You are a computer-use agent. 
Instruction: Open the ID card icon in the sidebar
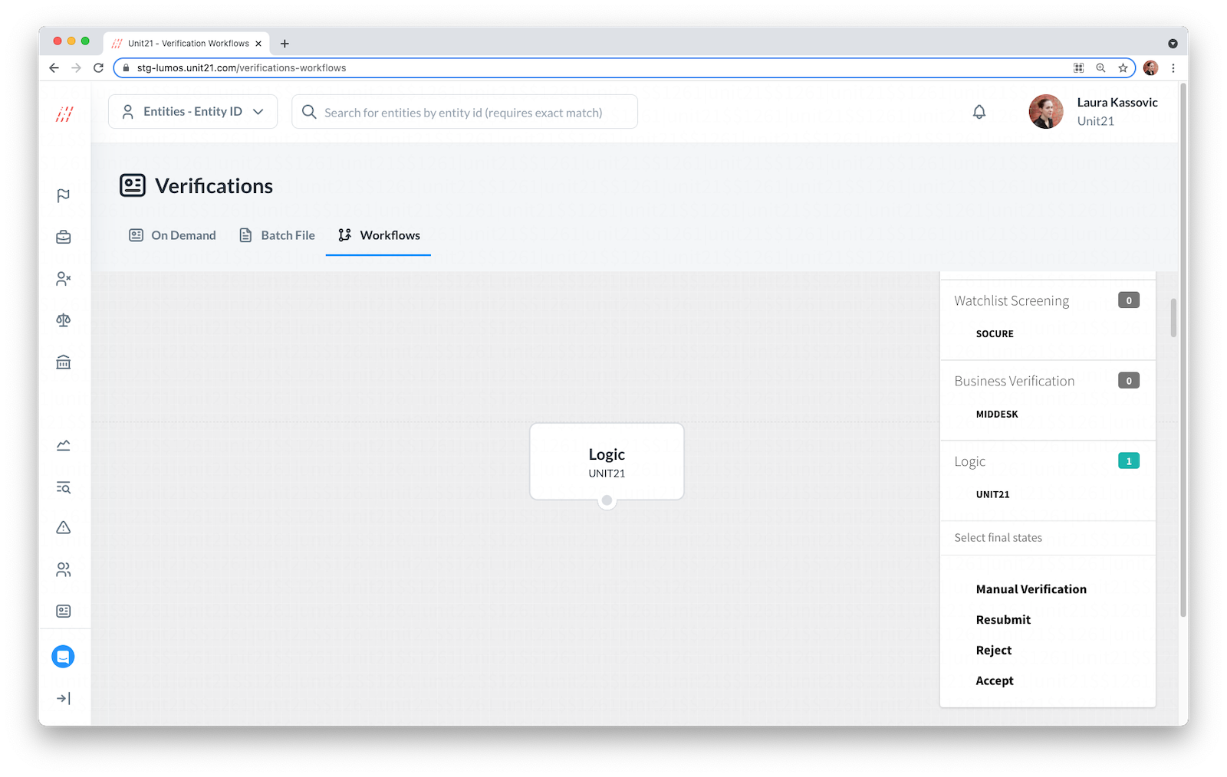coord(64,611)
